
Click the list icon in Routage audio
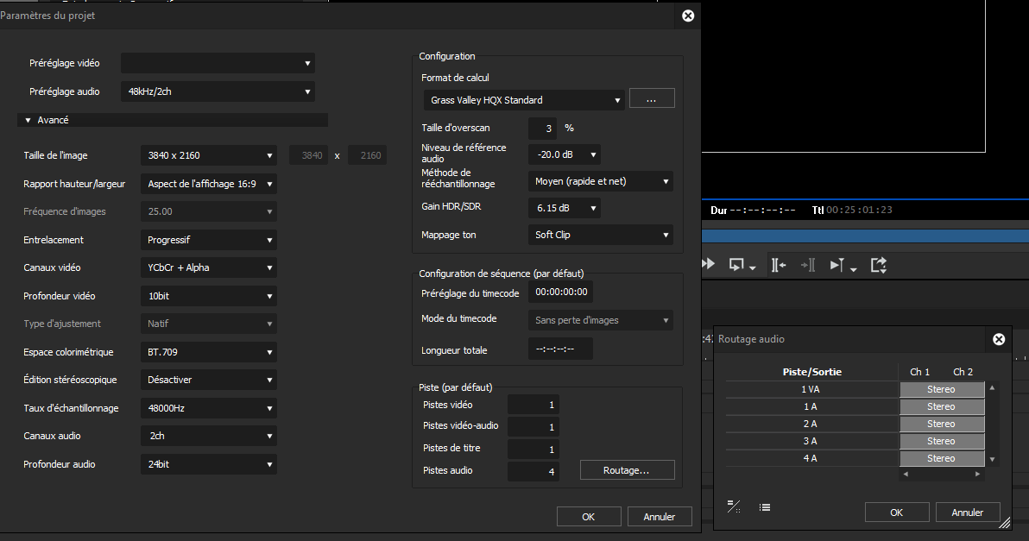tap(764, 507)
